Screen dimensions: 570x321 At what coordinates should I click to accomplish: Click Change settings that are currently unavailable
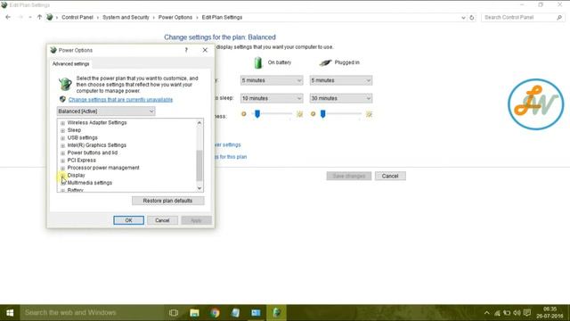pyautogui.click(x=120, y=99)
